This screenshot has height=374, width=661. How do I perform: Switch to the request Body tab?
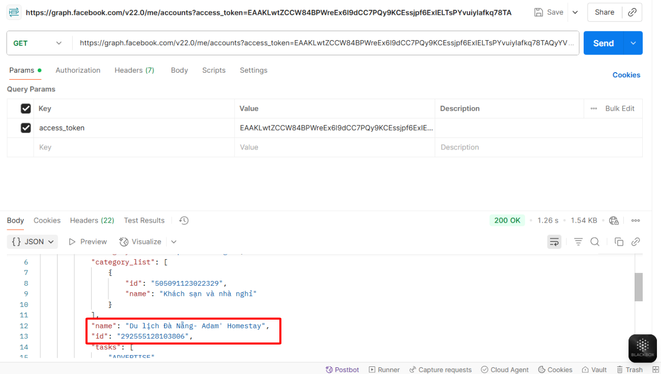pyautogui.click(x=179, y=70)
